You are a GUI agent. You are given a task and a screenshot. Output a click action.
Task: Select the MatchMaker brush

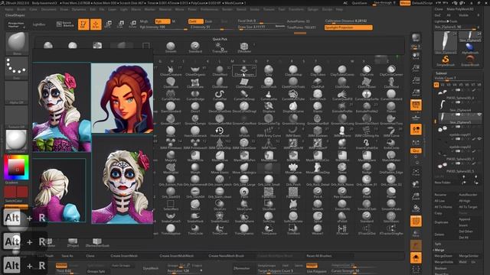coord(391,156)
